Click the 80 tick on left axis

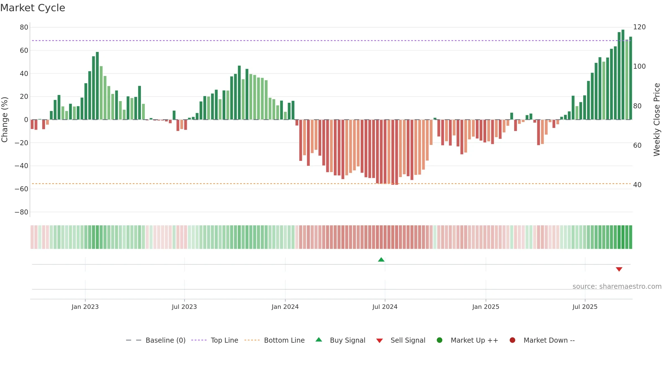(x=24, y=27)
